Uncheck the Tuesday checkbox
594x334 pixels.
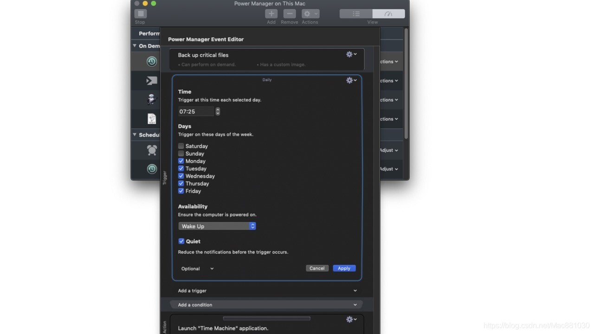point(181,168)
